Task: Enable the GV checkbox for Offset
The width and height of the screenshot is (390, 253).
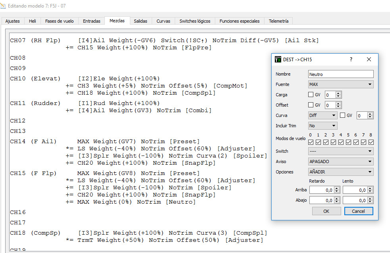Action: point(311,105)
